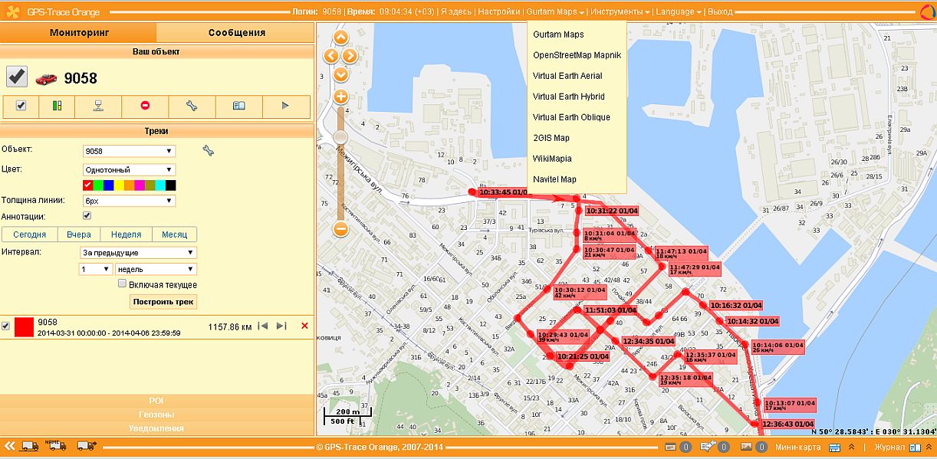Click the truck trace icon in bottom bar
The image size is (937, 459).
(30, 446)
